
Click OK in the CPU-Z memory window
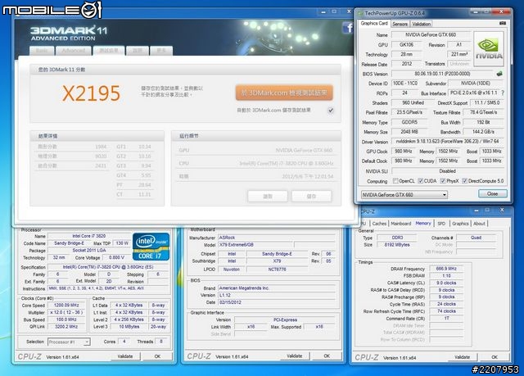(x=495, y=357)
